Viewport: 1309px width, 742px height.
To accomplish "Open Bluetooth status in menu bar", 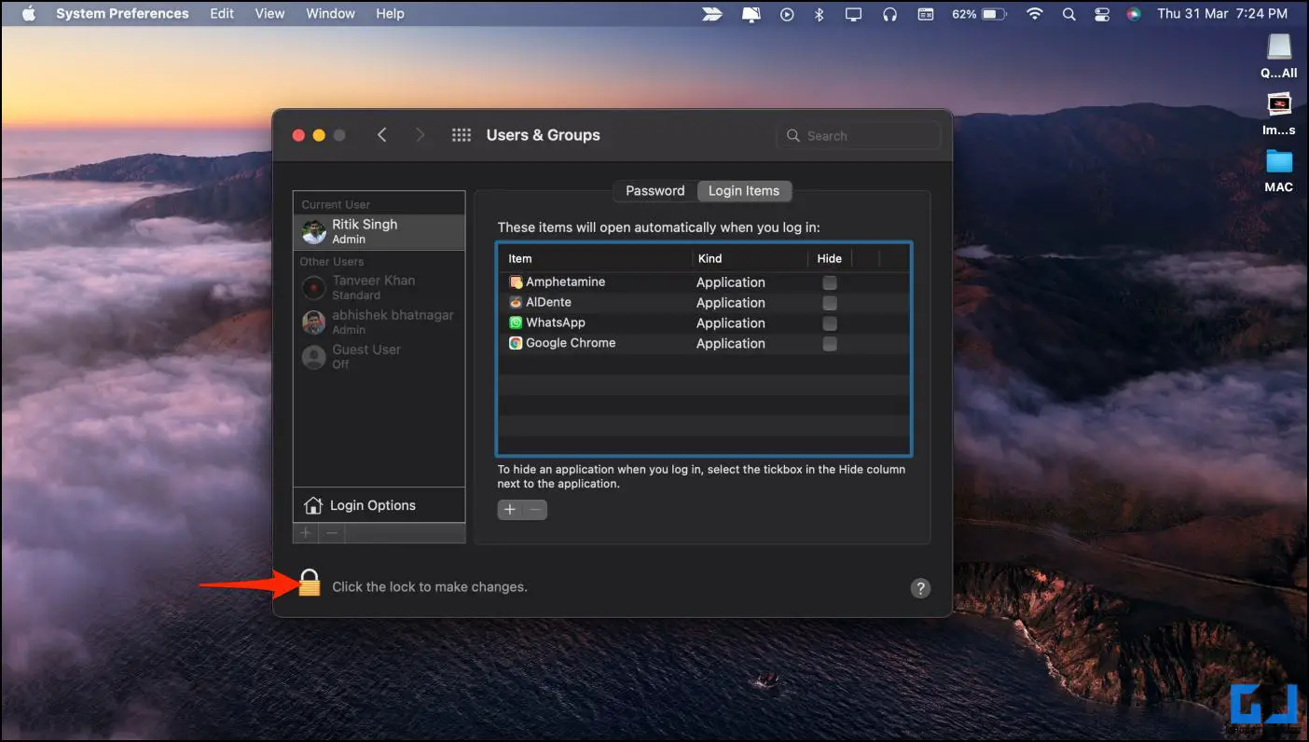I will tap(820, 14).
